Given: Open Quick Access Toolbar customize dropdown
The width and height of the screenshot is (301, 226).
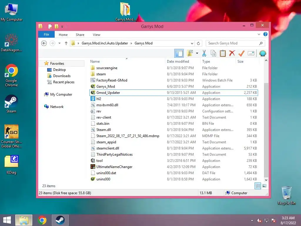Looking at the screenshot, I should tap(62, 26).
